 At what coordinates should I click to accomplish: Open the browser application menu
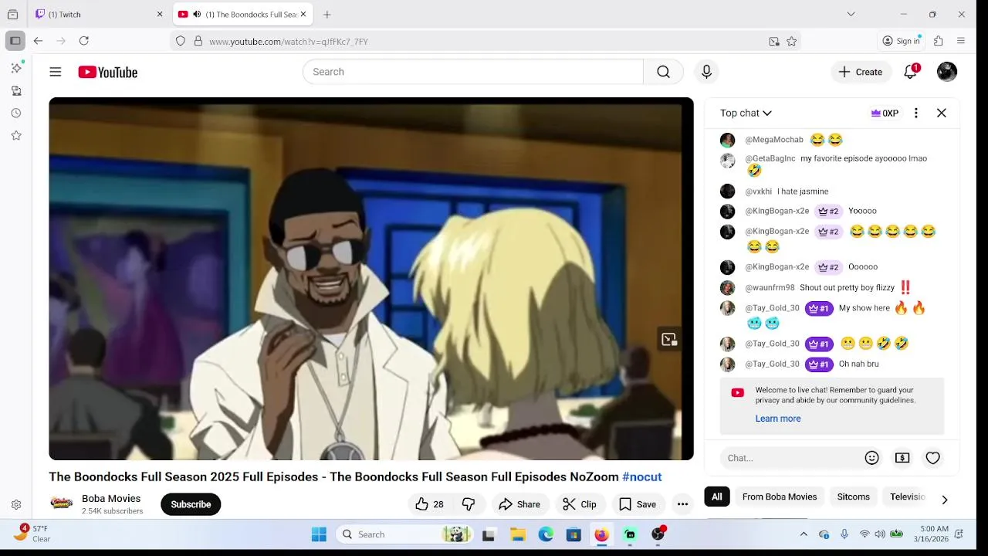pos(961,41)
